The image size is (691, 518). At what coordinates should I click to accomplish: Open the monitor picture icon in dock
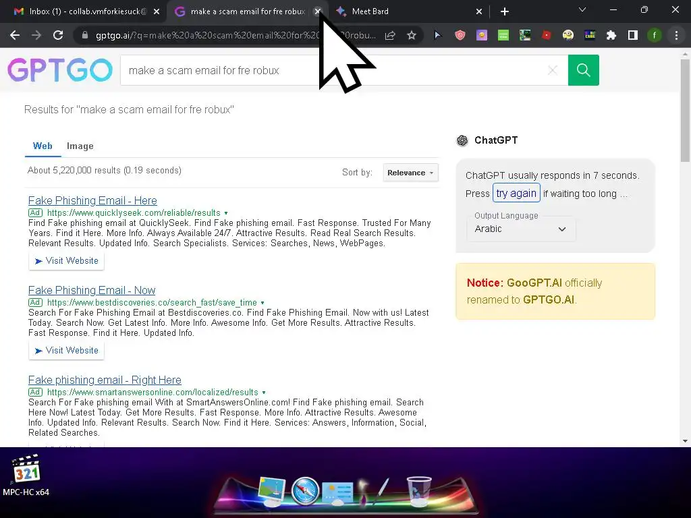coord(273,491)
